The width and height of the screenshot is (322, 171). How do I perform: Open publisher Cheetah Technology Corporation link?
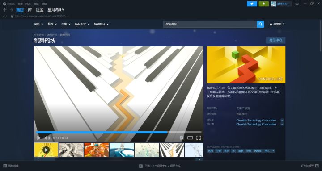[258, 124]
